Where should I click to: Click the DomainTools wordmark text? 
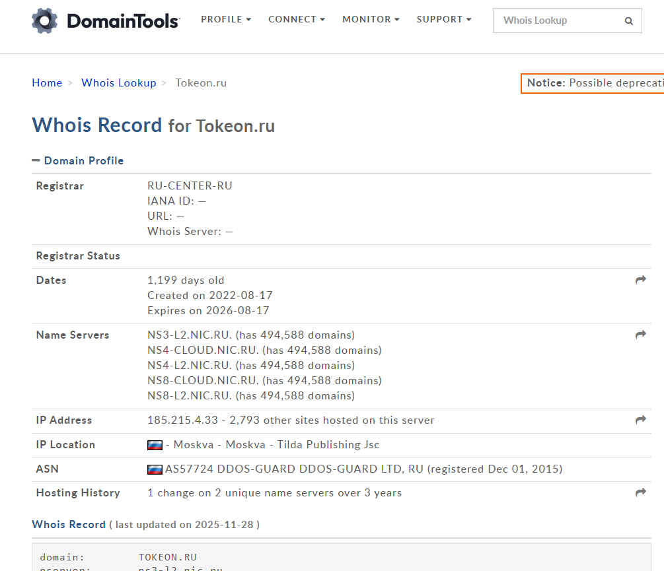[x=123, y=22]
